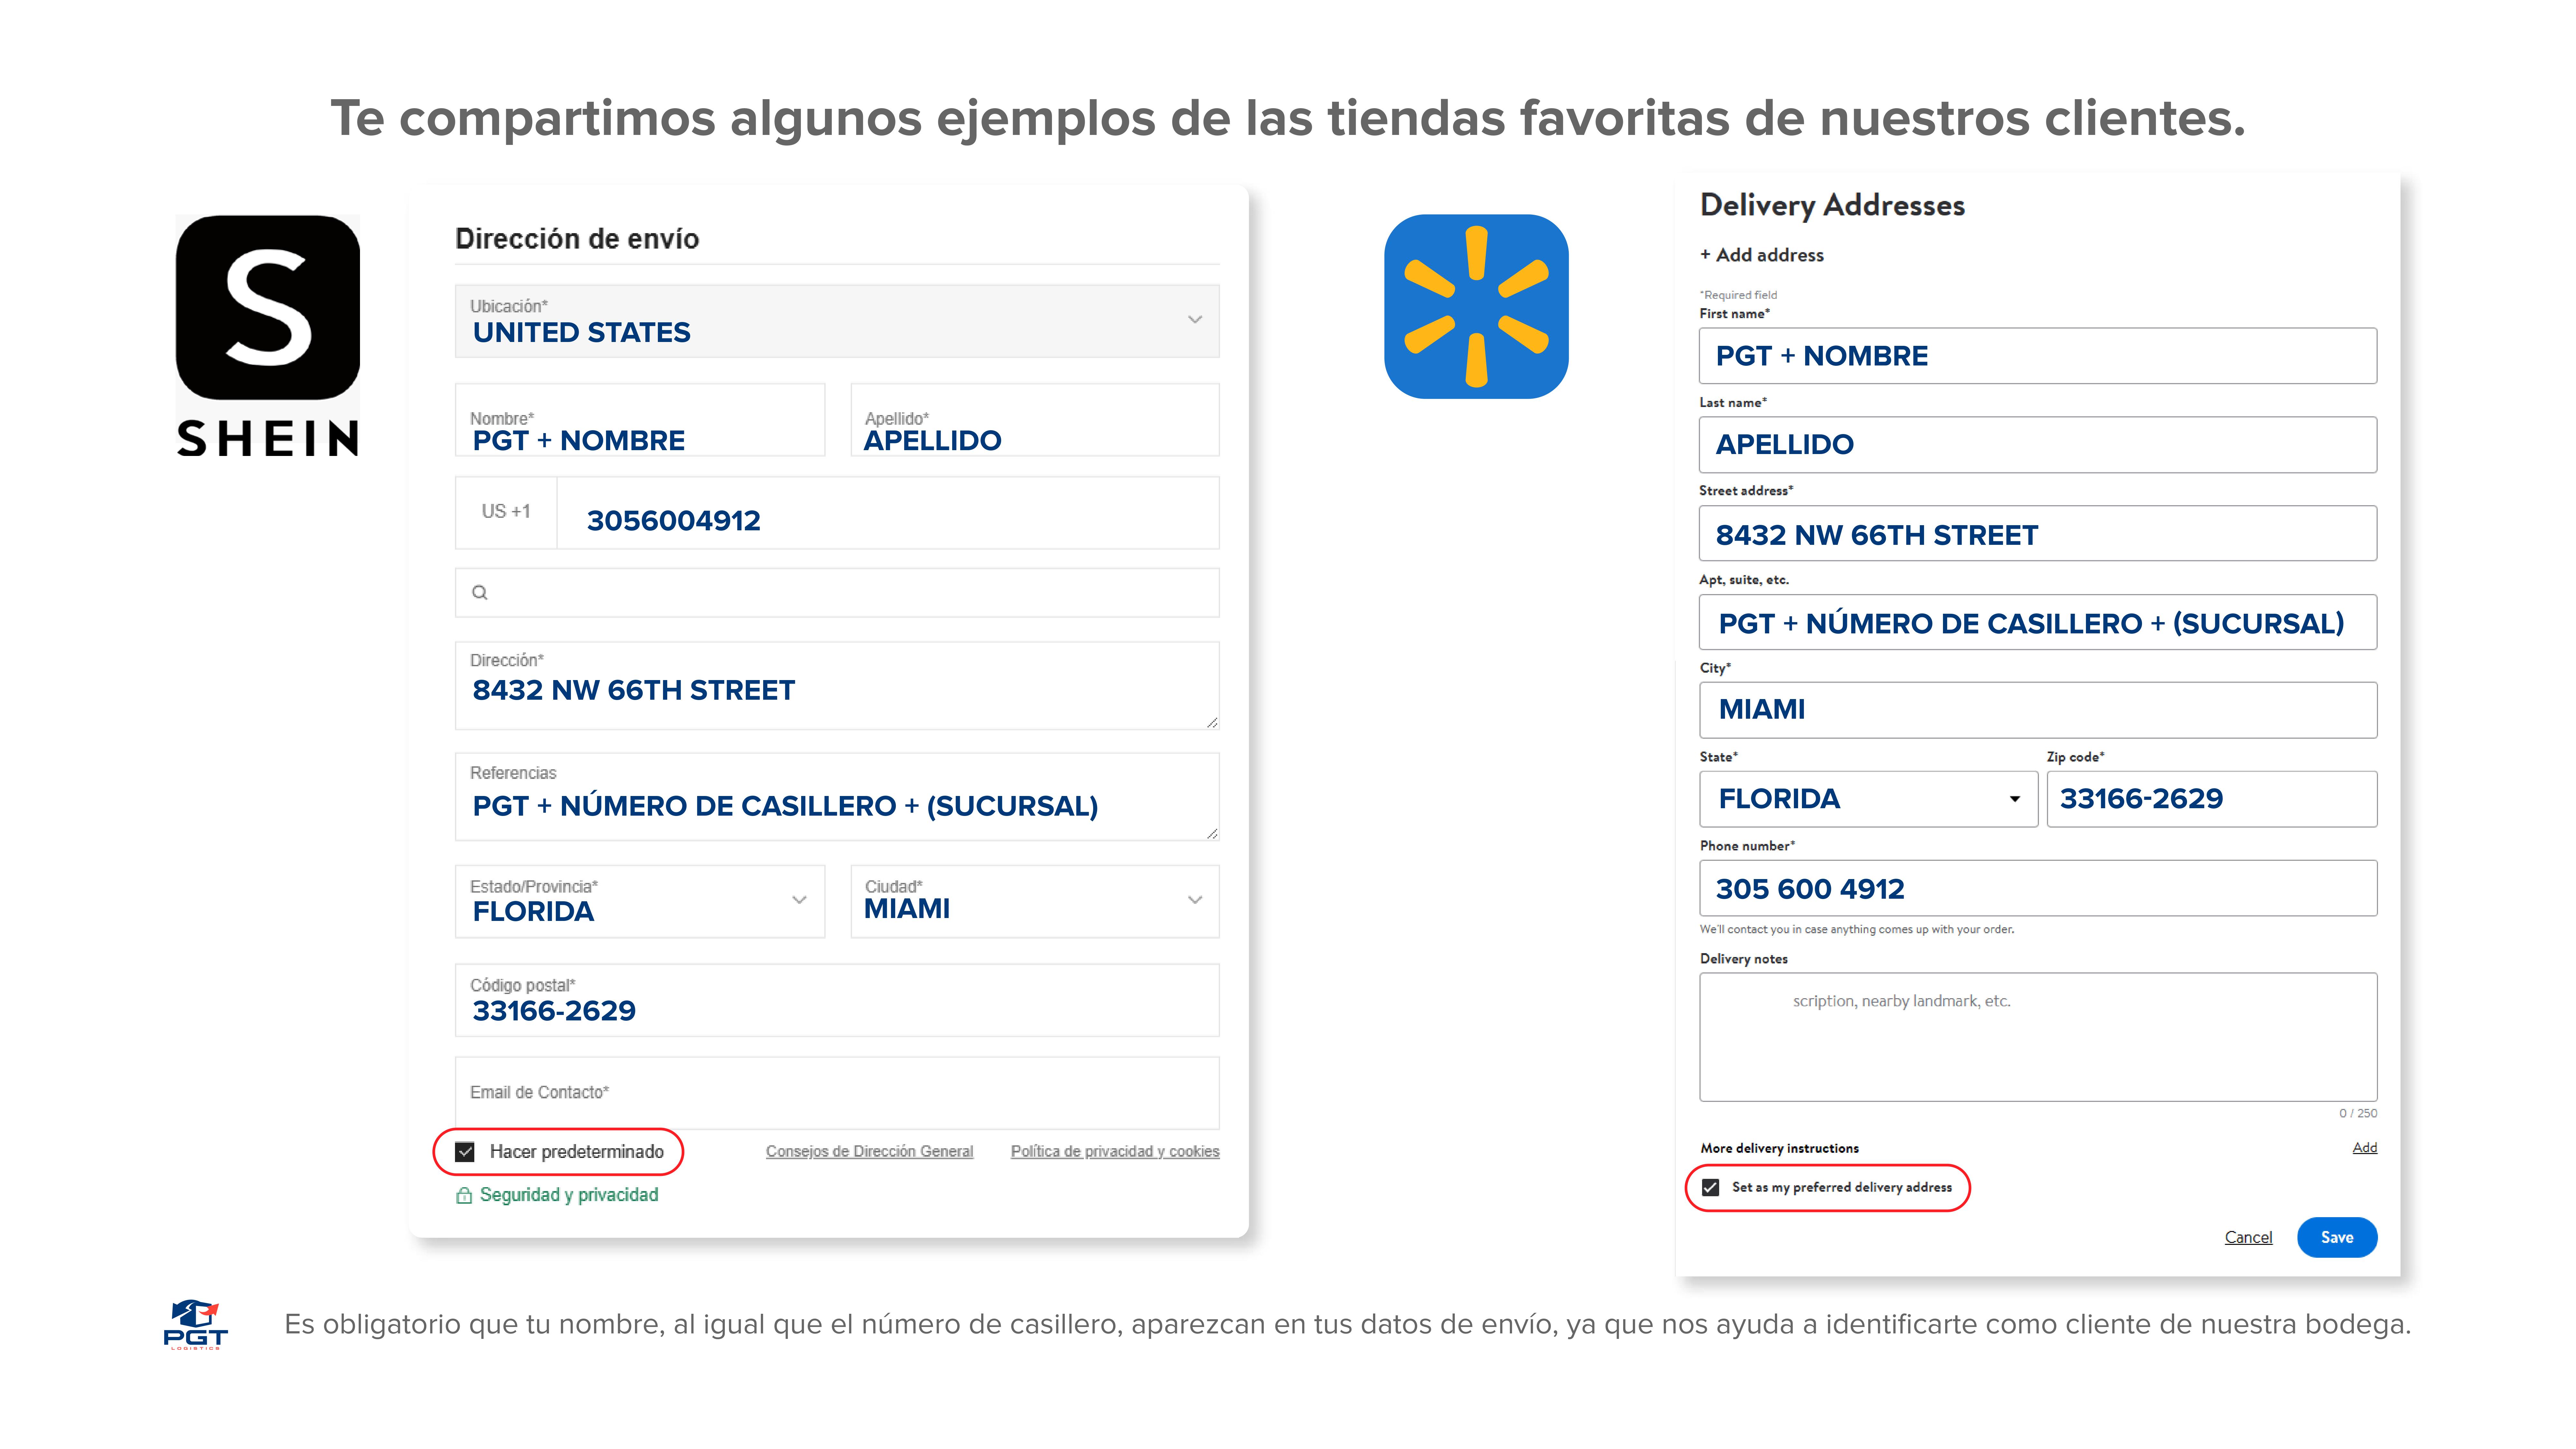Click the SHEIN Apellido field
This screenshot has height=1449, width=2576.
[x=1035, y=420]
